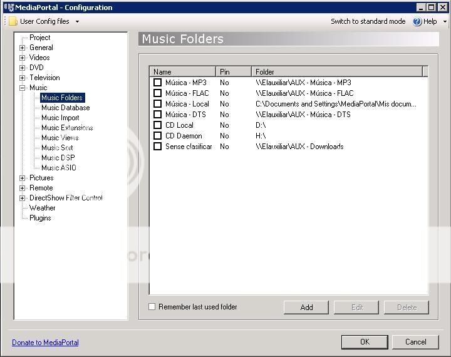Click the Cancel button
This screenshot has width=451, height=357.
pos(416,342)
